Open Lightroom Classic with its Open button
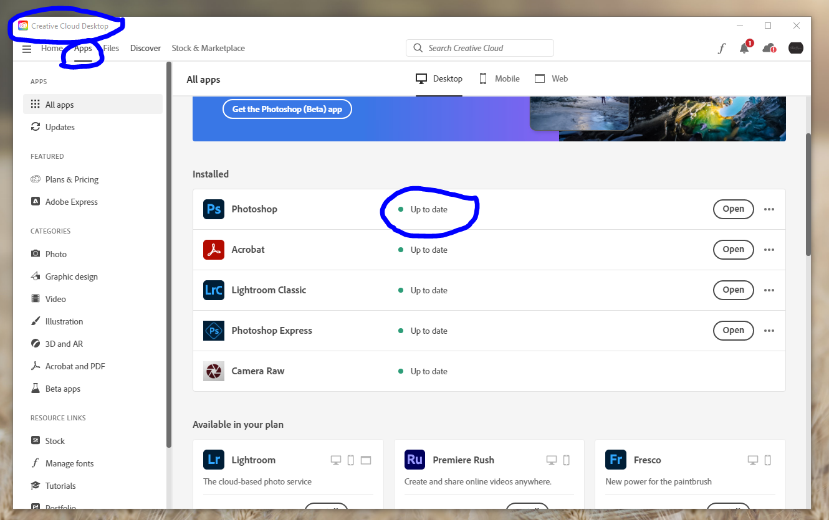The image size is (829, 520). pyautogui.click(x=733, y=290)
